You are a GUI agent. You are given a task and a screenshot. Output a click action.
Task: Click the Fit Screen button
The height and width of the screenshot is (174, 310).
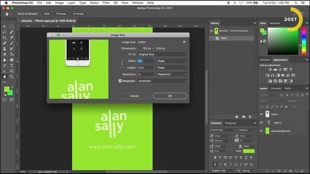point(61,14)
